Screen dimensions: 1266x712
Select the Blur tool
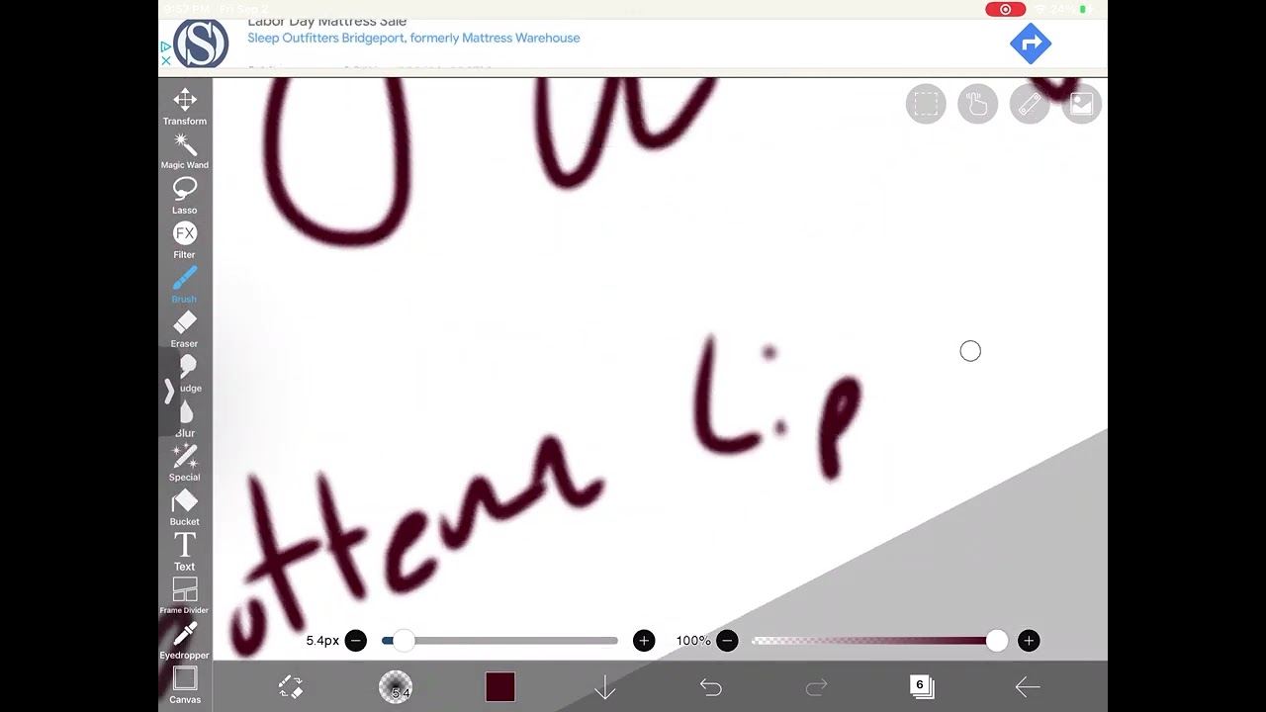186,418
